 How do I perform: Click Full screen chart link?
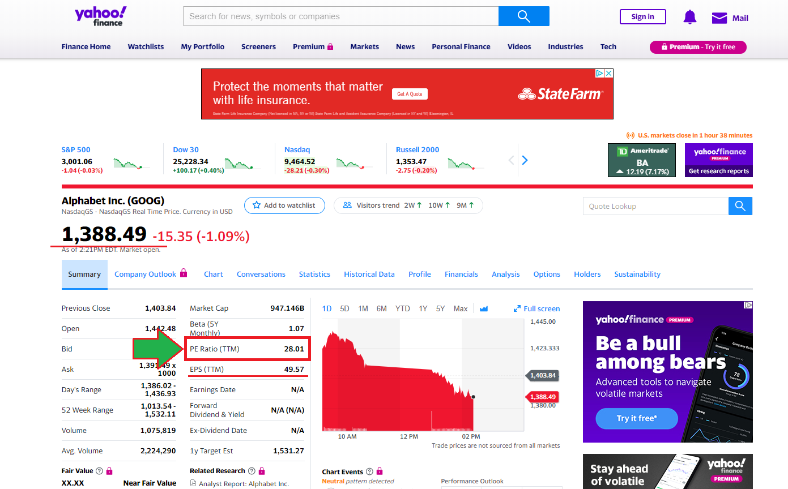pyautogui.click(x=536, y=308)
